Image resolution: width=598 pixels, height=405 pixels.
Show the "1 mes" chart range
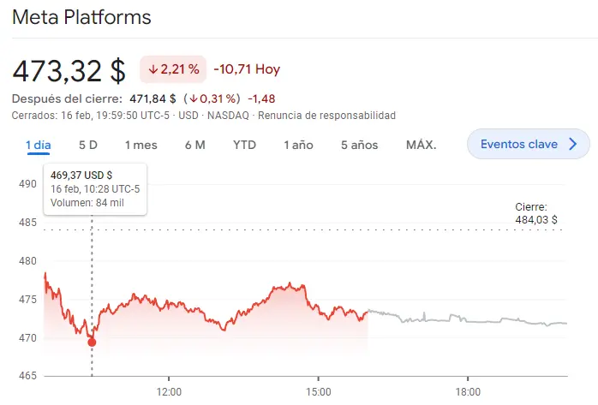141,145
